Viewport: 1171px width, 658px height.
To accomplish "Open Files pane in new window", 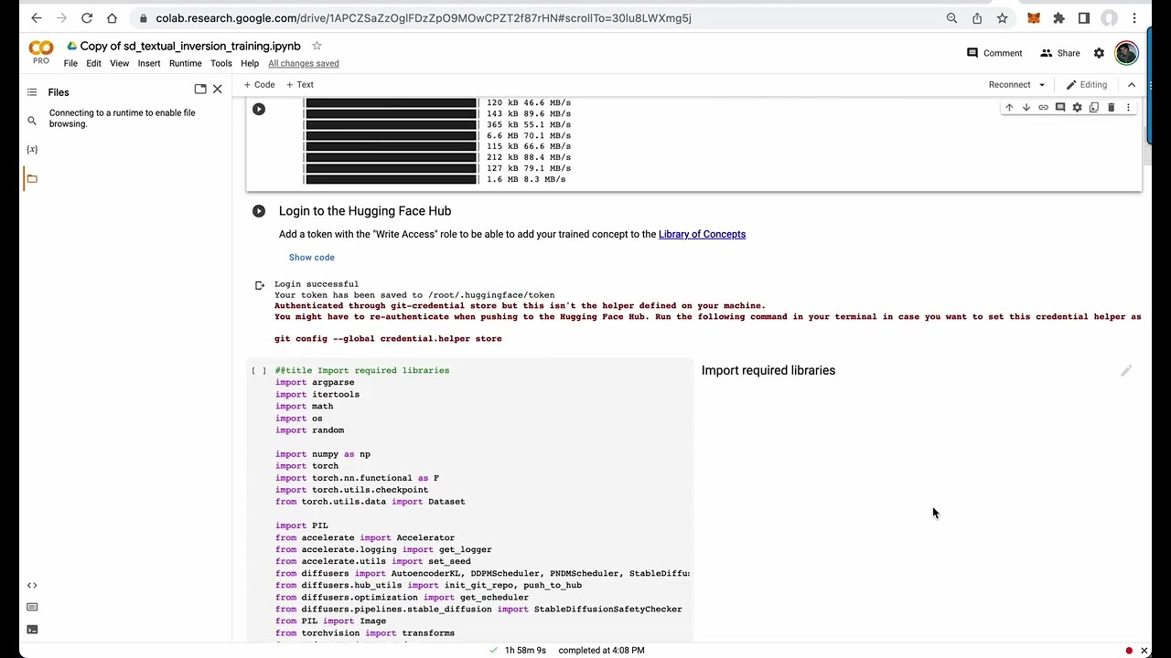I will pyautogui.click(x=200, y=89).
